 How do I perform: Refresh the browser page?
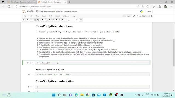click(9, 7)
